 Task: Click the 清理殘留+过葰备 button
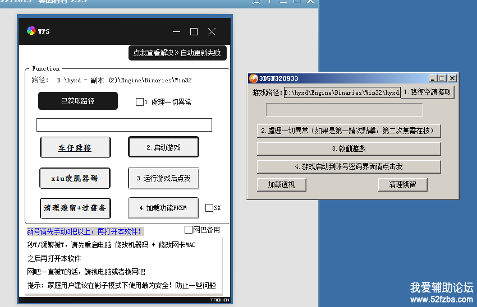(75, 208)
